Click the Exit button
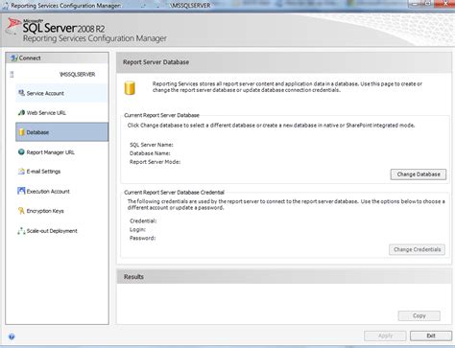Image resolution: width=455 pixels, height=348 pixels. pyautogui.click(x=431, y=336)
